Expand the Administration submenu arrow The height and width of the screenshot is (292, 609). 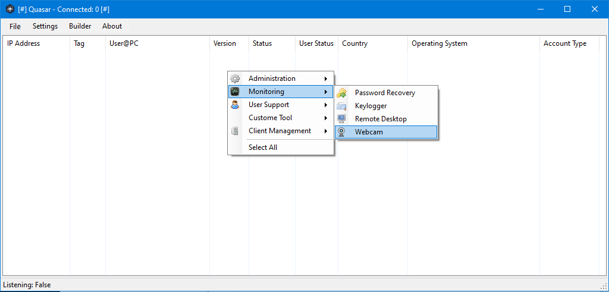point(325,79)
